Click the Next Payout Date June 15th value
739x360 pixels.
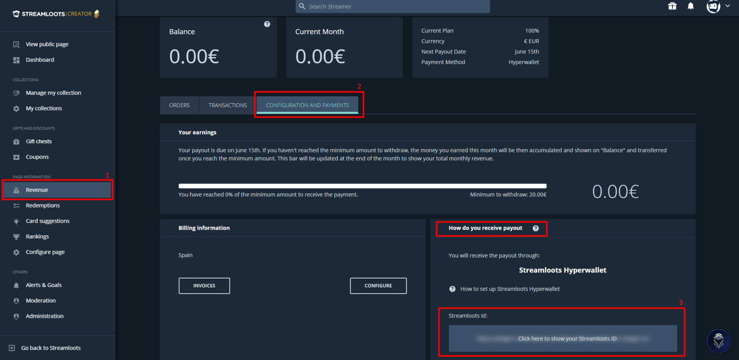click(x=527, y=52)
